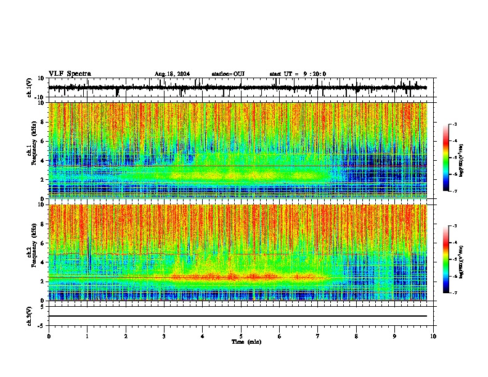Click the flat ch.3 voltage trace
The image size is (488, 377).
pyautogui.click(x=238, y=316)
